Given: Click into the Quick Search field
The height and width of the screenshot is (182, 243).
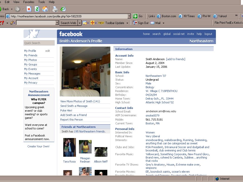Looking at the screenshot, I should [x=39, y=43].
